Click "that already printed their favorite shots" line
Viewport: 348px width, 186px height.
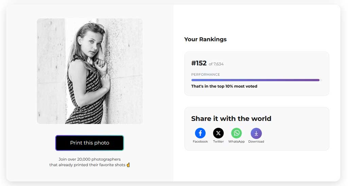(x=87, y=165)
